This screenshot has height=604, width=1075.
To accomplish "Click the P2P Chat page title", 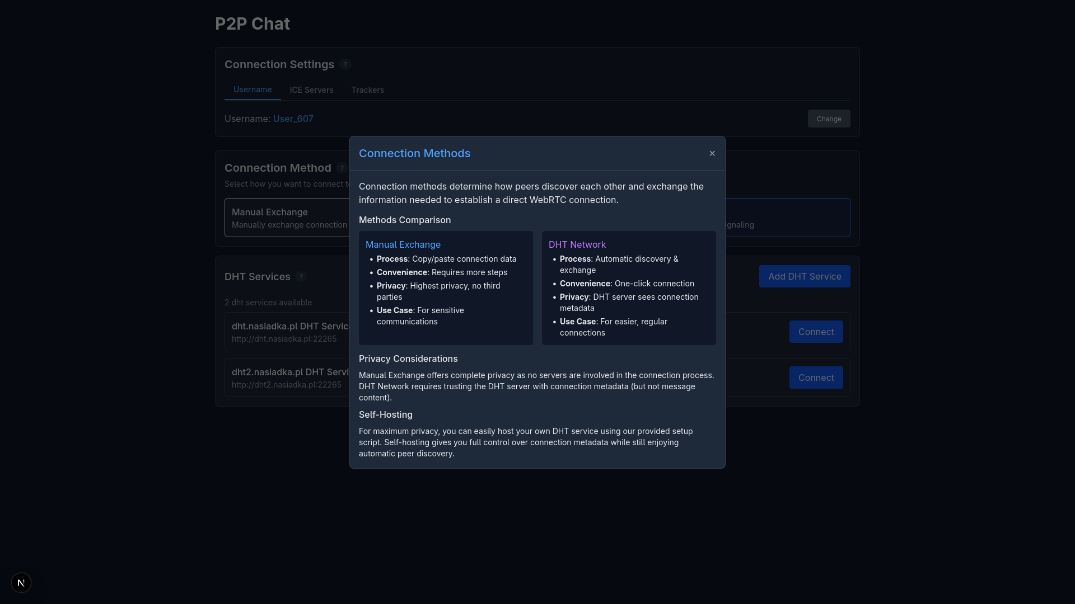I will tap(253, 23).
